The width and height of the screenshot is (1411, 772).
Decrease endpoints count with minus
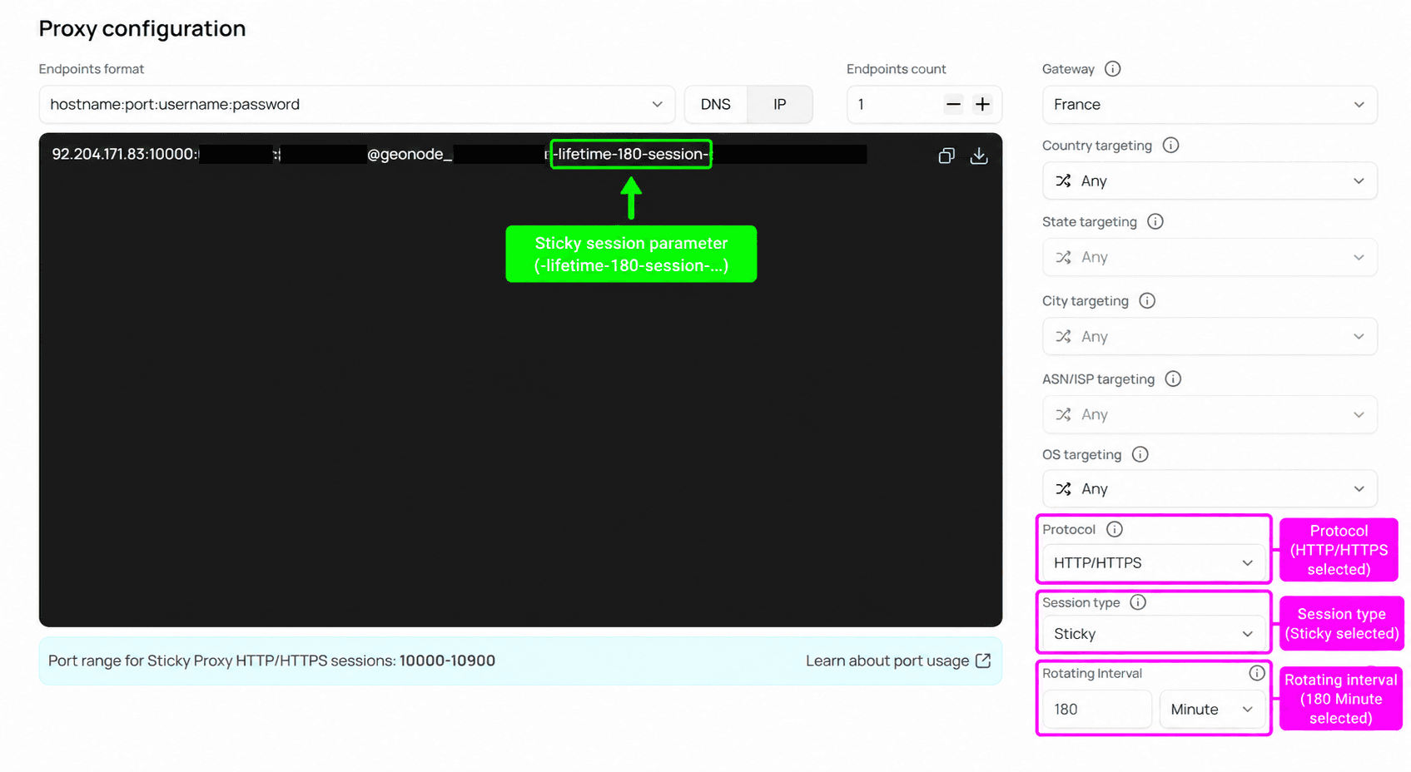point(953,104)
